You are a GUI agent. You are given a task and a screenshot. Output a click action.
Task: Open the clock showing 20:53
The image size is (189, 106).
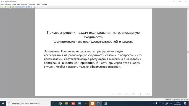point(178,103)
